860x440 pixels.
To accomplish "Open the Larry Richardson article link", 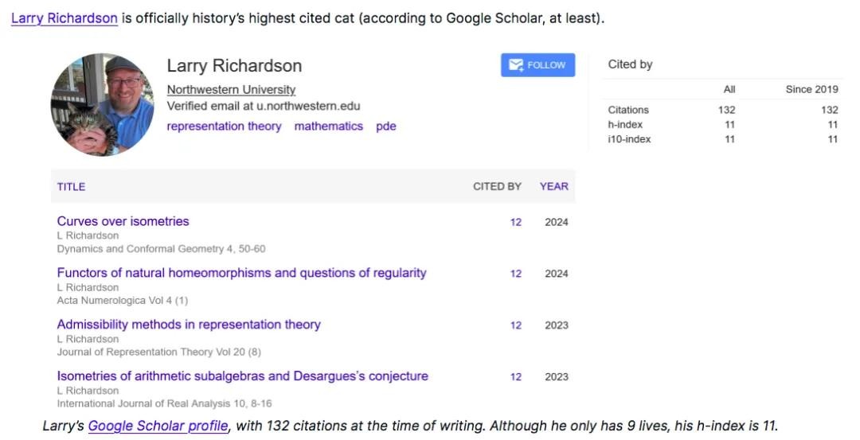I will 64,18.
